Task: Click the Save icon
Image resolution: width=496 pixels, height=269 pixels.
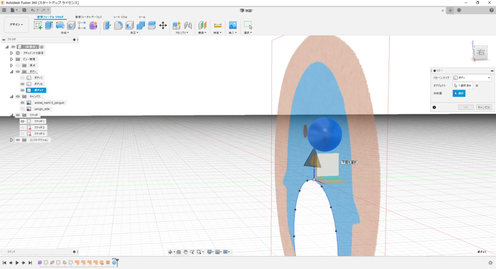Action: 25,10
